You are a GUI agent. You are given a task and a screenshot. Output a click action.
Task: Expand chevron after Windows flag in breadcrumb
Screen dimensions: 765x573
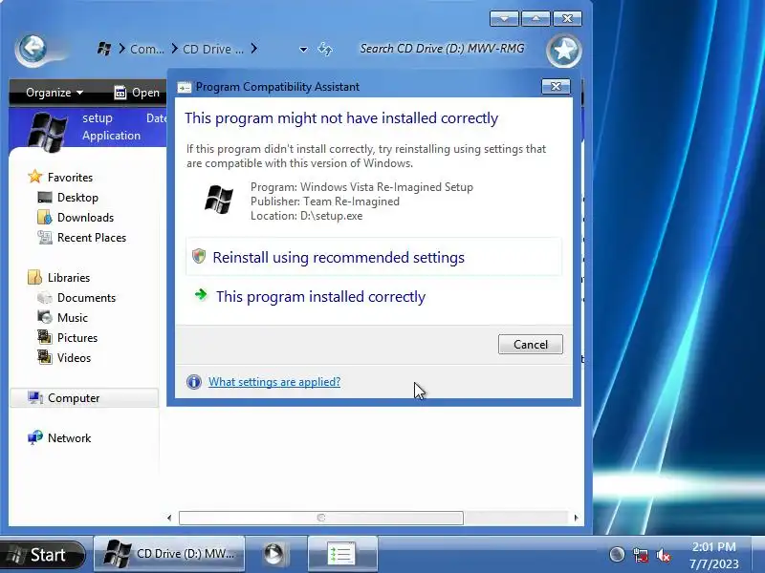point(121,49)
